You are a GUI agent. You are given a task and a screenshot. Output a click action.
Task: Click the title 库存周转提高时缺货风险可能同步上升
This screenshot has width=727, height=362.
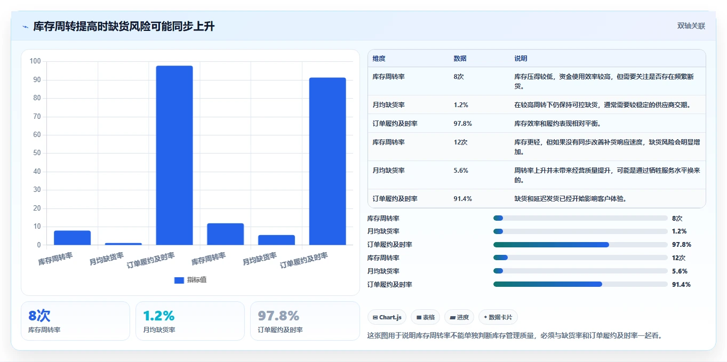point(124,26)
